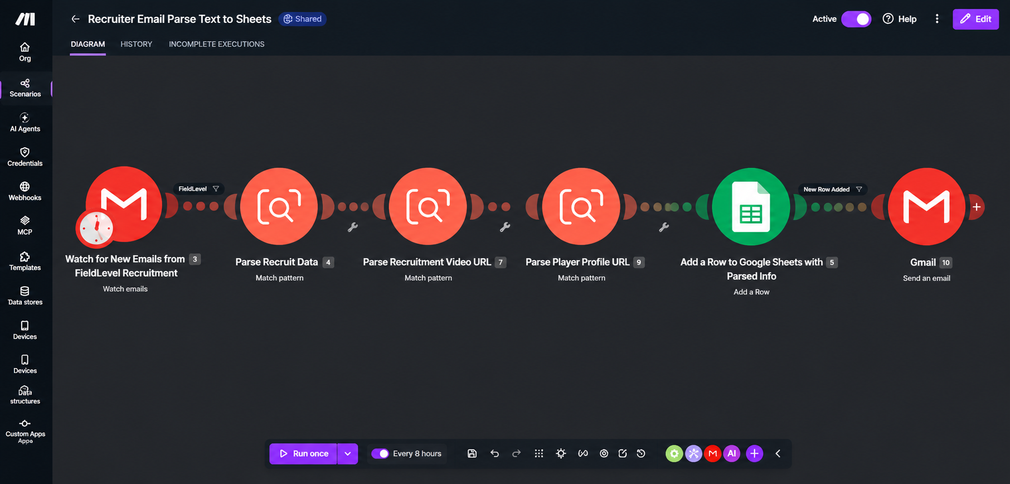Click the undo arrow in bottom toolbar
Image resolution: width=1010 pixels, height=484 pixels.
point(494,454)
